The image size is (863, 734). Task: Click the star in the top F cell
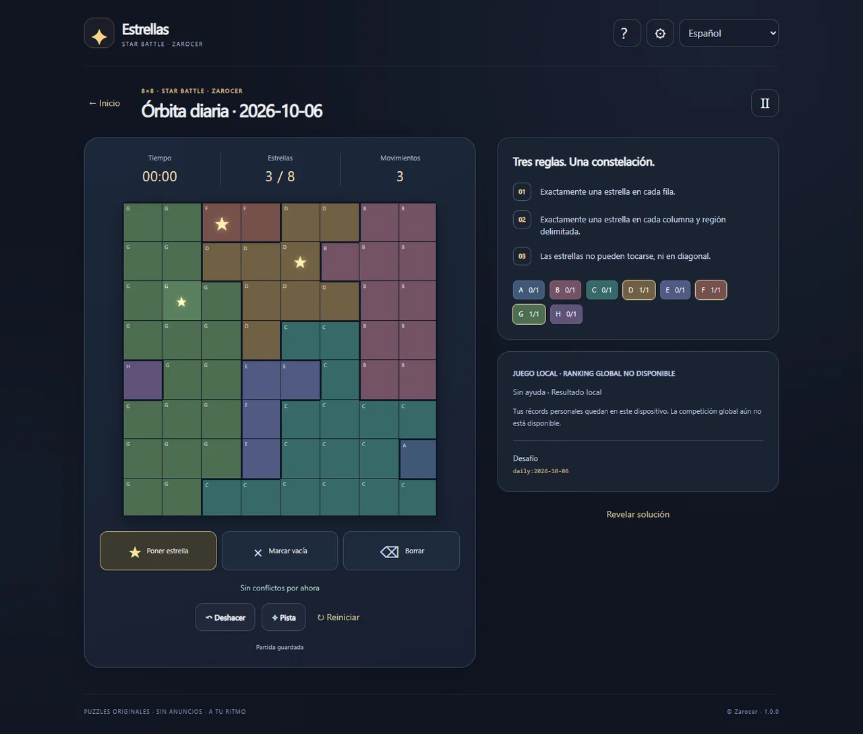(222, 224)
